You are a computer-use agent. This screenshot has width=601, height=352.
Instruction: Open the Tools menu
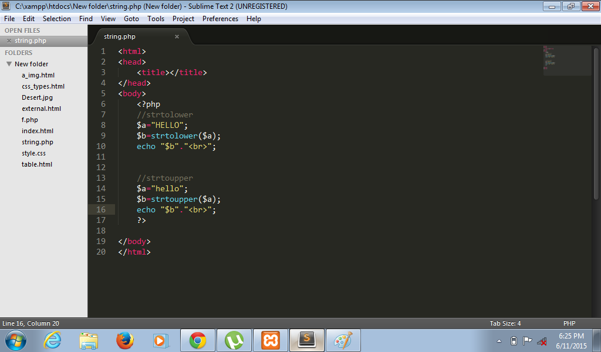pyautogui.click(x=156, y=19)
